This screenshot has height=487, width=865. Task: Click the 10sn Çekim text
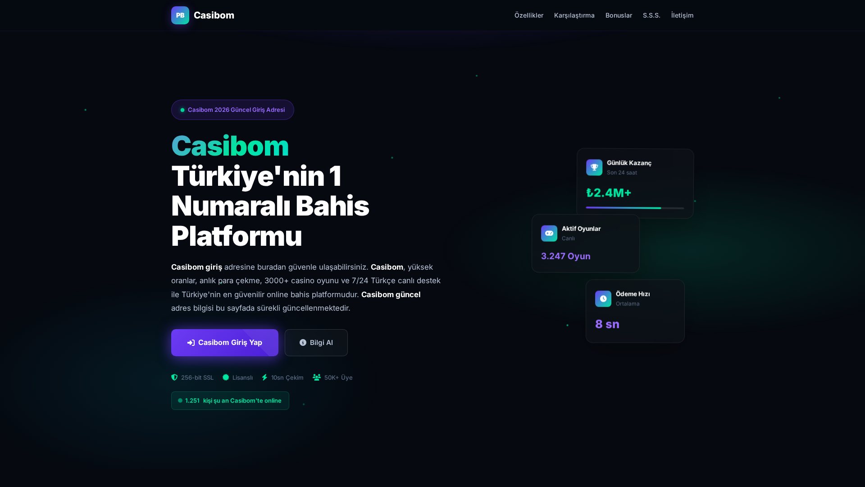pyautogui.click(x=287, y=377)
